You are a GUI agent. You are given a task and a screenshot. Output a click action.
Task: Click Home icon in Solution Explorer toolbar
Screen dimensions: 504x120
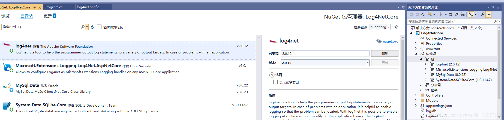click(423, 14)
